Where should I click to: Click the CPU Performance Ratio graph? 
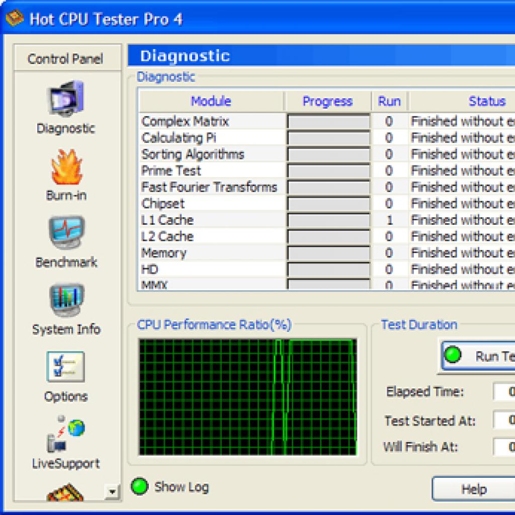(247, 397)
